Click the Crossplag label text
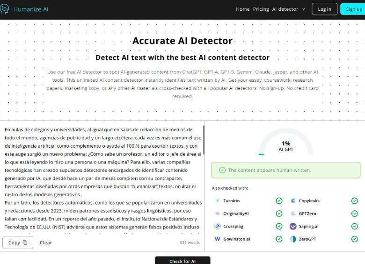The height and width of the screenshot is (264, 365). [233, 226]
